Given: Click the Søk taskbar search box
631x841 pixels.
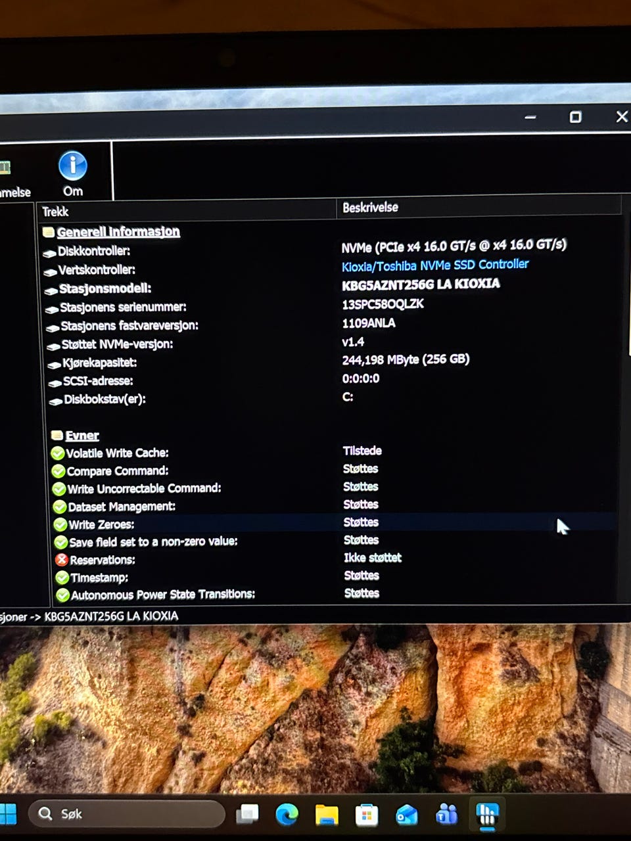Looking at the screenshot, I should coord(126,814).
